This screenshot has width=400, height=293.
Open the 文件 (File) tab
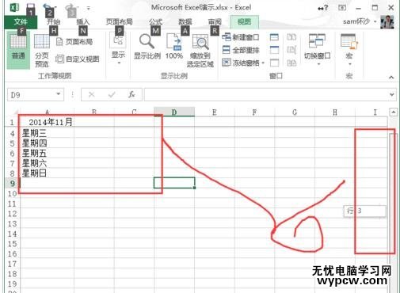click(21, 22)
